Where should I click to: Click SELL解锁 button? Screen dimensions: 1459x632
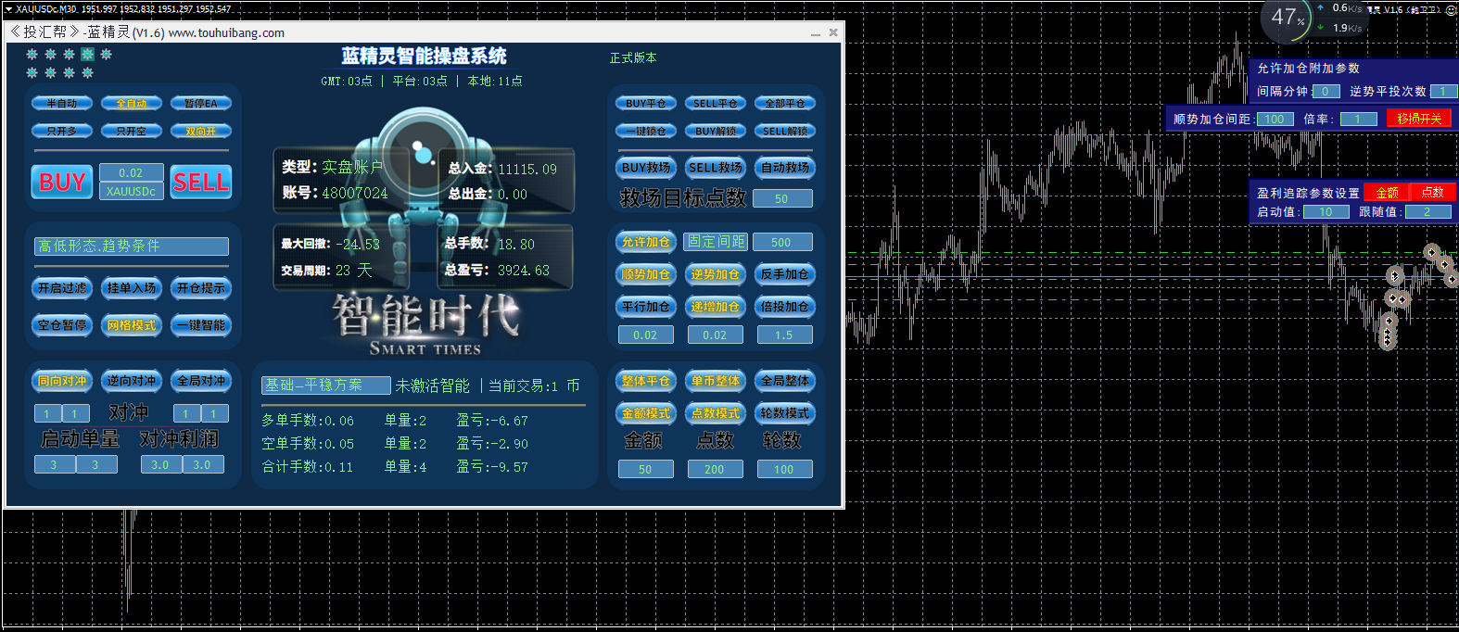coord(785,132)
